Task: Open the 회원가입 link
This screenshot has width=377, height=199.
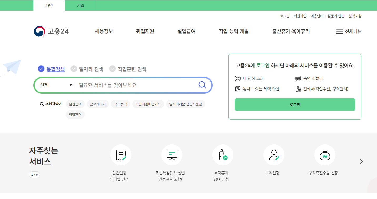Action: click(300, 16)
